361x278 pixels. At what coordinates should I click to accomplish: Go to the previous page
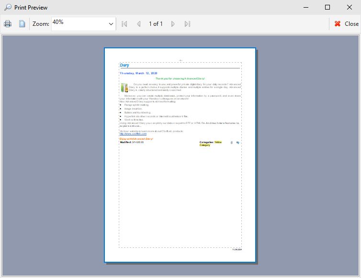point(138,24)
